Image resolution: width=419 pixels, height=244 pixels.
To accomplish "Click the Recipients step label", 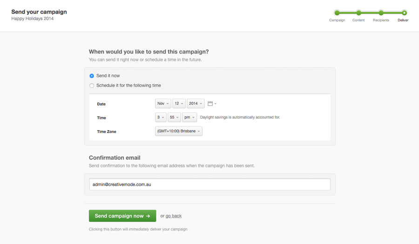I will coord(381,20).
